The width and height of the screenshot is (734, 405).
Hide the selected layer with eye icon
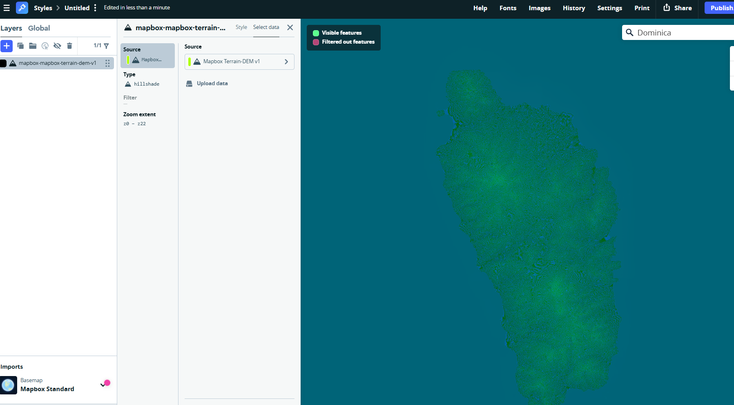click(x=57, y=46)
